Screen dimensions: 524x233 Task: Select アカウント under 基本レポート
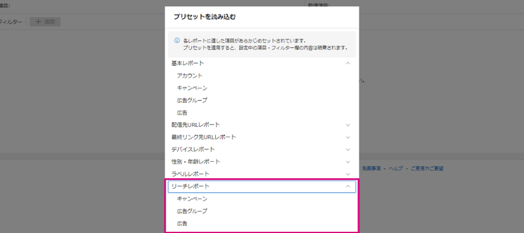189,76
